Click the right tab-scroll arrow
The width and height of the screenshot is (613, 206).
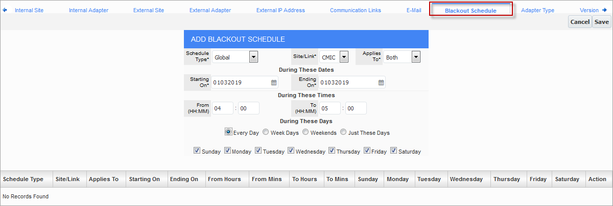(x=604, y=10)
